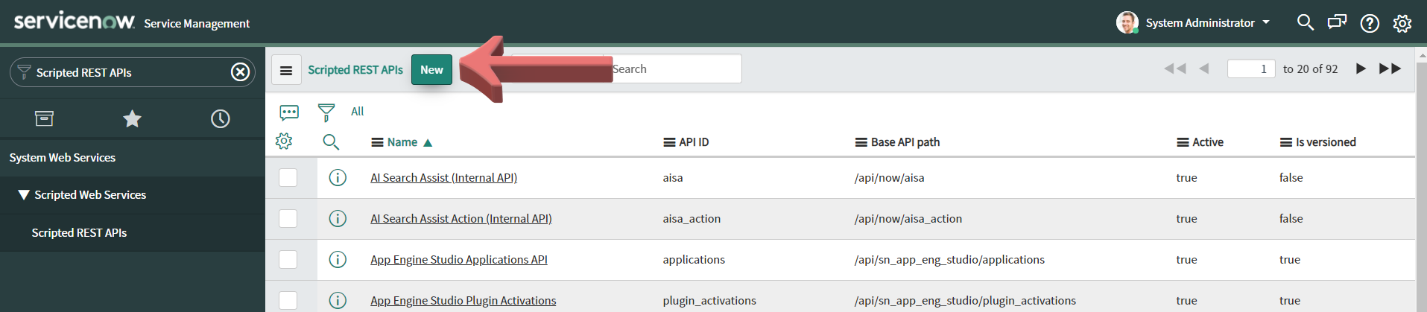Clear the navigator filter text
This screenshot has width=1427, height=312.
click(x=240, y=72)
